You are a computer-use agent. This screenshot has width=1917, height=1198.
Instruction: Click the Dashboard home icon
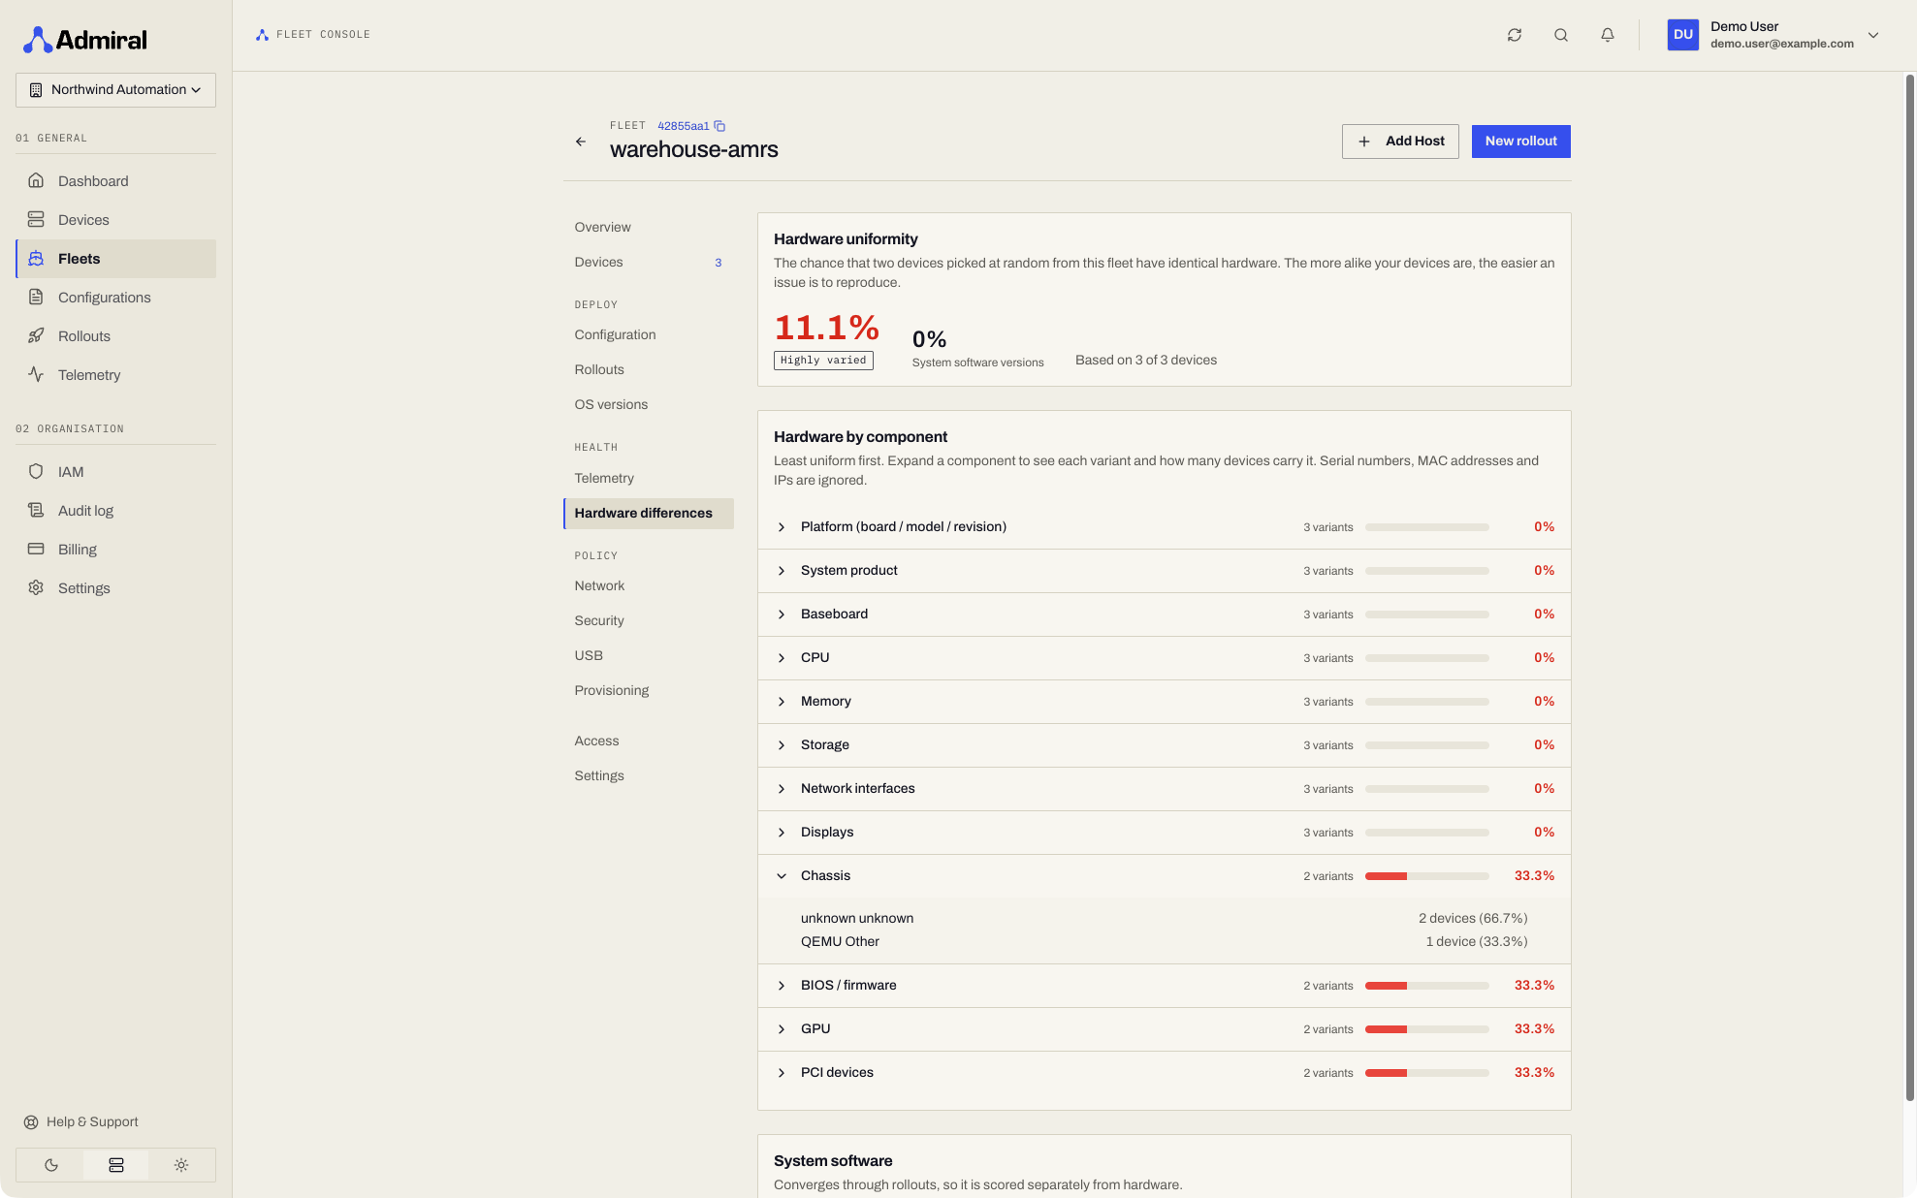[36, 180]
